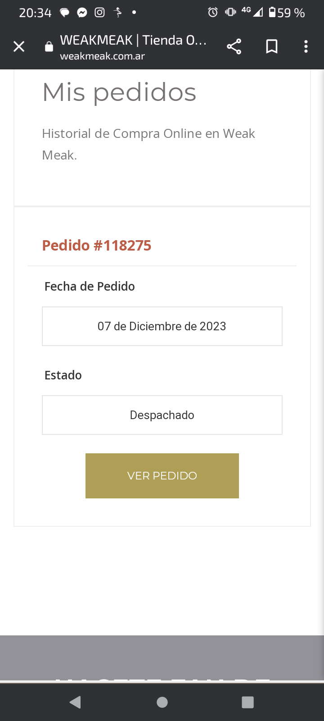
Task: Bookmark this page
Action: point(272,46)
